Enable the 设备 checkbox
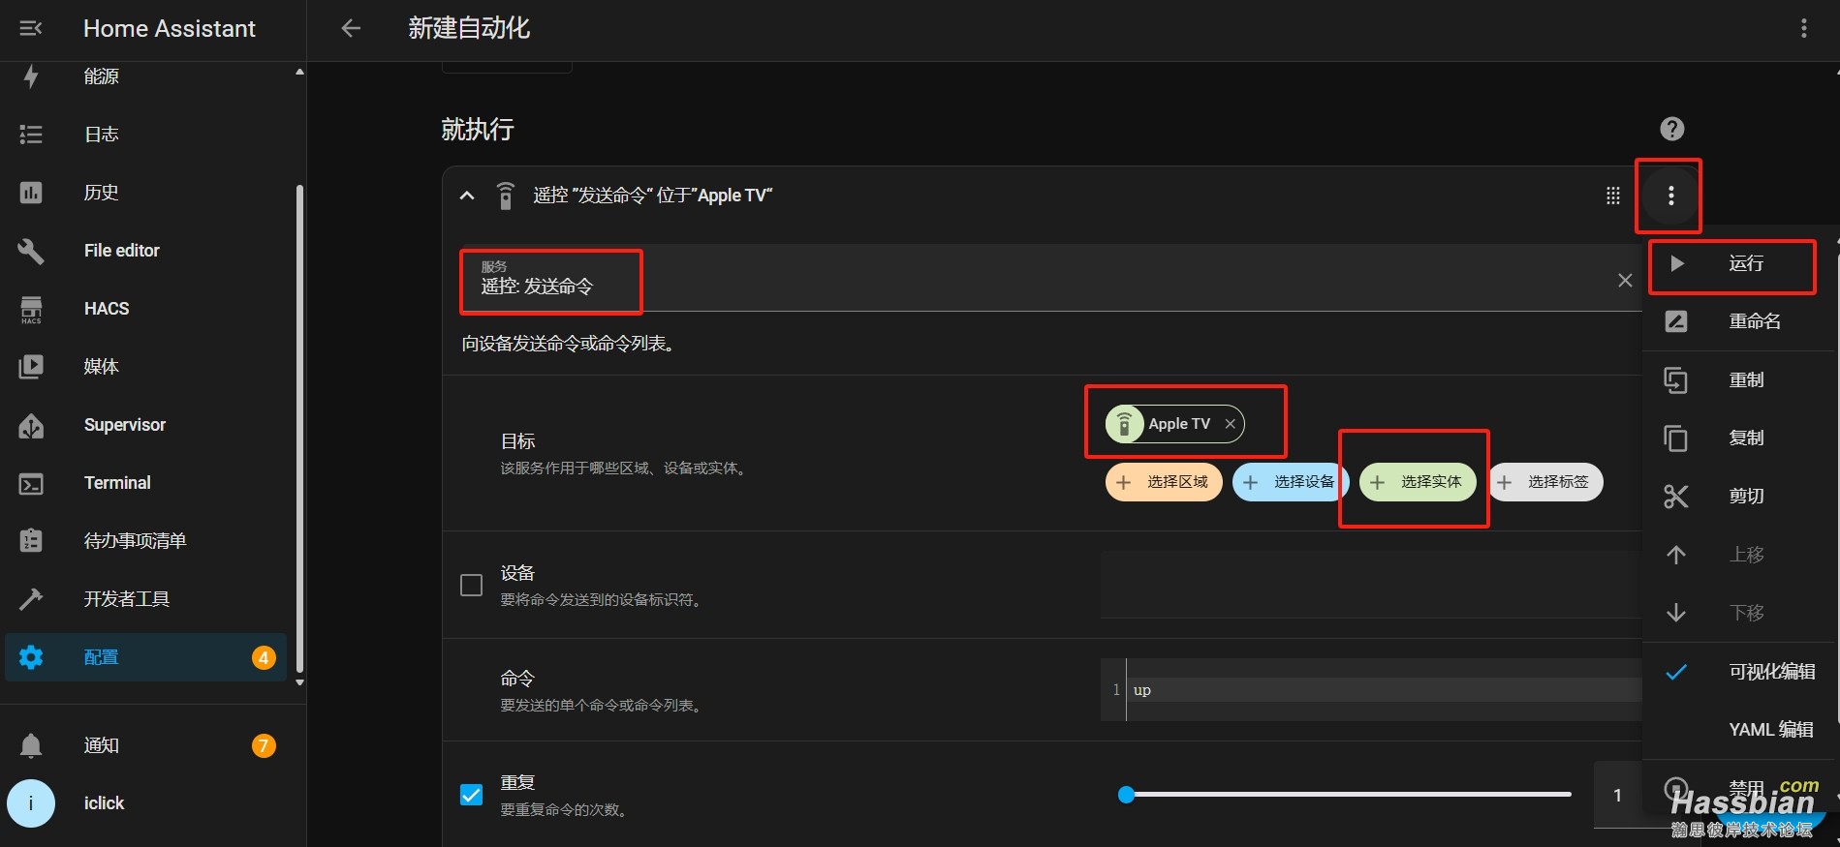 (471, 586)
